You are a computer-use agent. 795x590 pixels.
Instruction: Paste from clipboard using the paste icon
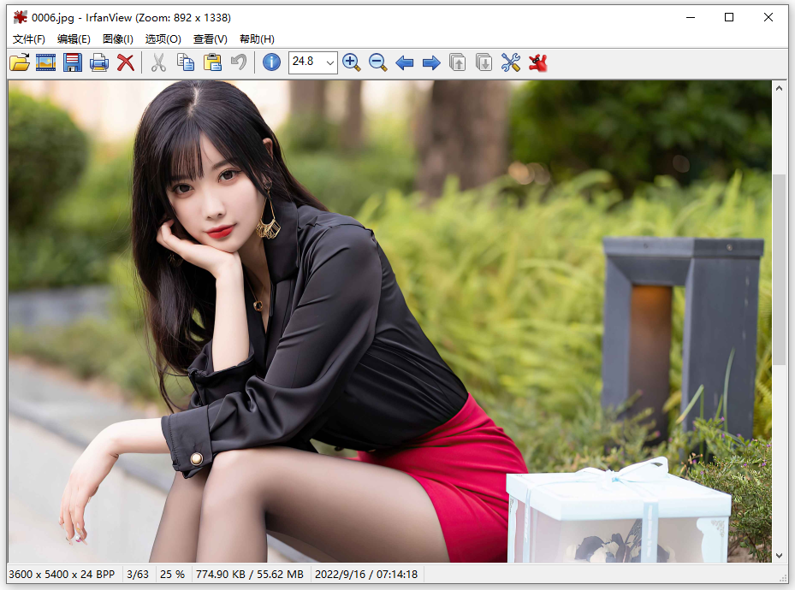(x=211, y=62)
